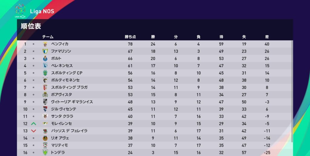Open the スポルティング ブラガ team row
The image size is (310, 156).
[x=69, y=88]
